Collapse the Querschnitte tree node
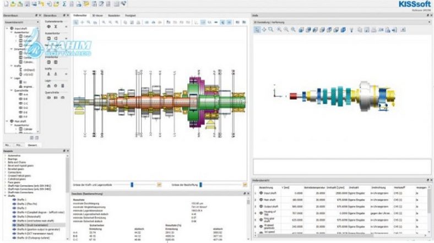This screenshot has height=243, width=434. coord(12,90)
